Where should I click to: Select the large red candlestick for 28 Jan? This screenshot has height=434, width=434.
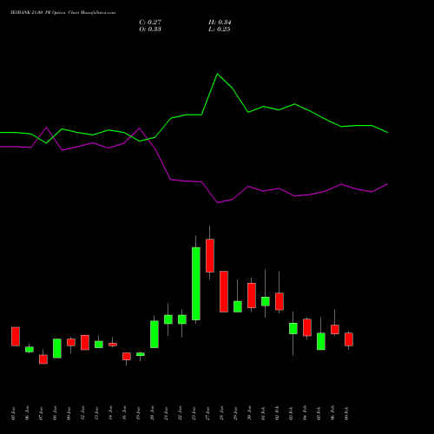point(224,292)
